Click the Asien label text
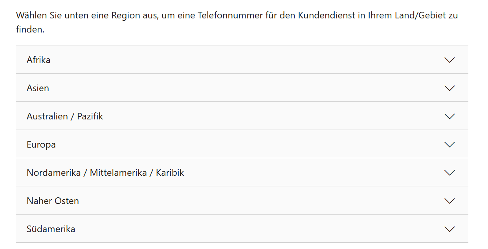488x249 pixels. (x=38, y=88)
